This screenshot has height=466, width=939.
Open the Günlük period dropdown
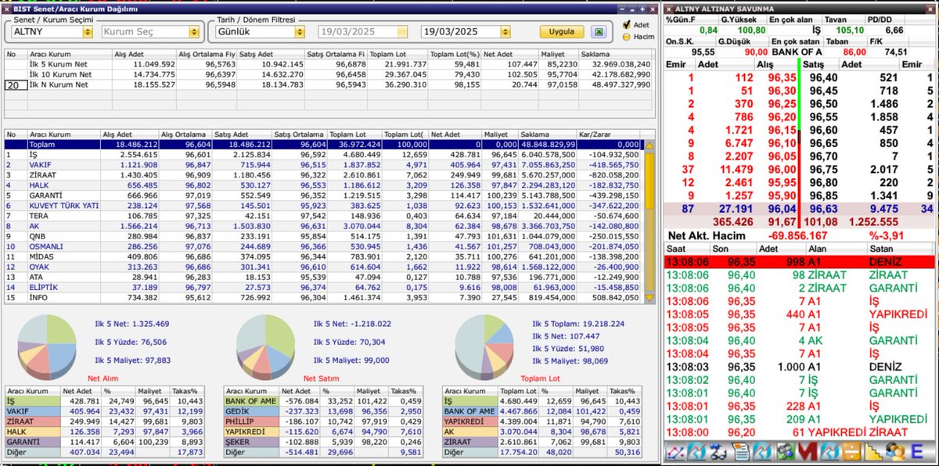click(x=299, y=32)
